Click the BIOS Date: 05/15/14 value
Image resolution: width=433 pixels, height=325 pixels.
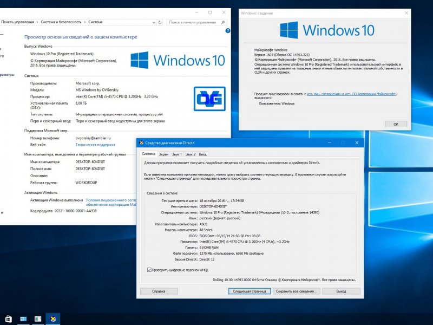(229, 236)
